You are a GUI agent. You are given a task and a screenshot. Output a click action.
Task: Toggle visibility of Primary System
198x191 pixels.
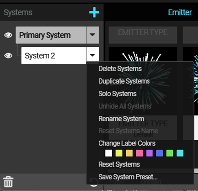[x=8, y=35]
